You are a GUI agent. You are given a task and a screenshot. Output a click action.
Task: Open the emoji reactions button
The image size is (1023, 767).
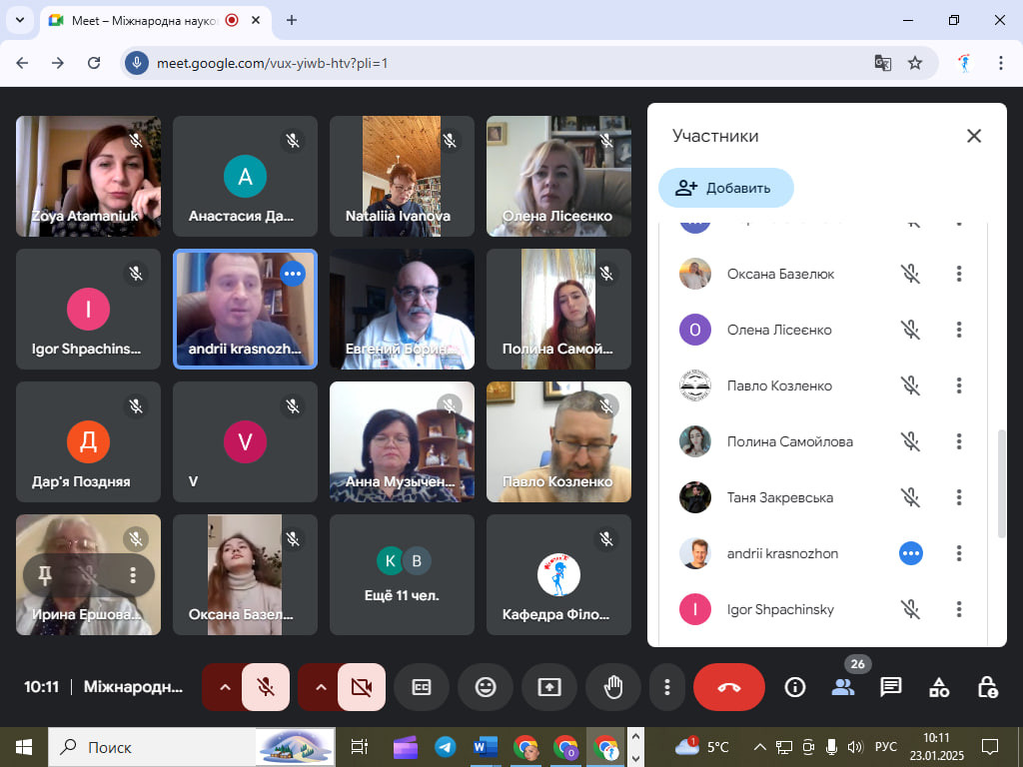coord(486,687)
